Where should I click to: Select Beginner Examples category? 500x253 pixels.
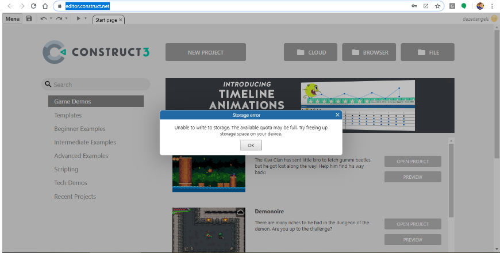click(x=80, y=129)
